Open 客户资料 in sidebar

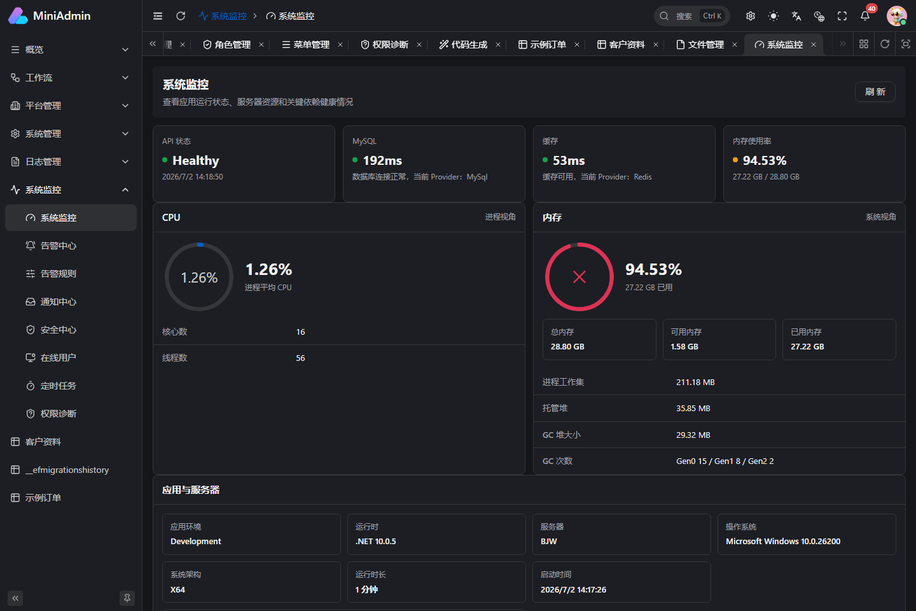(71, 442)
